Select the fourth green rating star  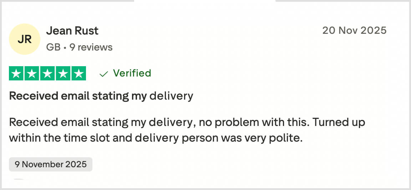pyautogui.click(x=63, y=73)
